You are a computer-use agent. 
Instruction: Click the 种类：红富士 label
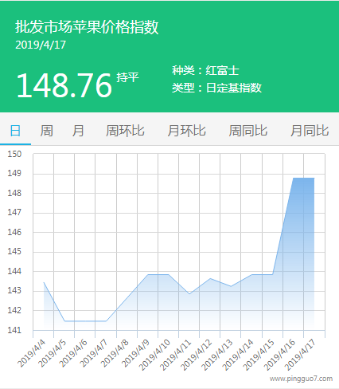(x=205, y=70)
